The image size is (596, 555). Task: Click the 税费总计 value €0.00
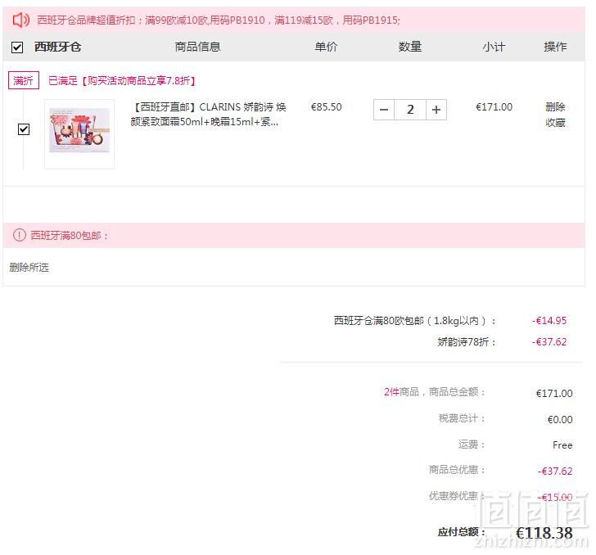[560, 420]
